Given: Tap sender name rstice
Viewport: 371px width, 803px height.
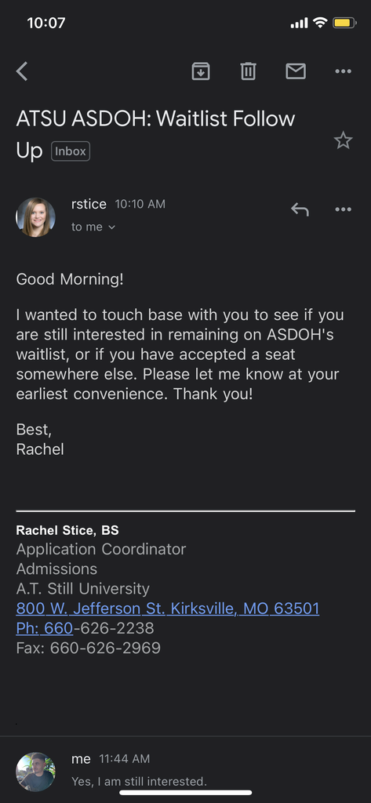Looking at the screenshot, I should (x=89, y=205).
